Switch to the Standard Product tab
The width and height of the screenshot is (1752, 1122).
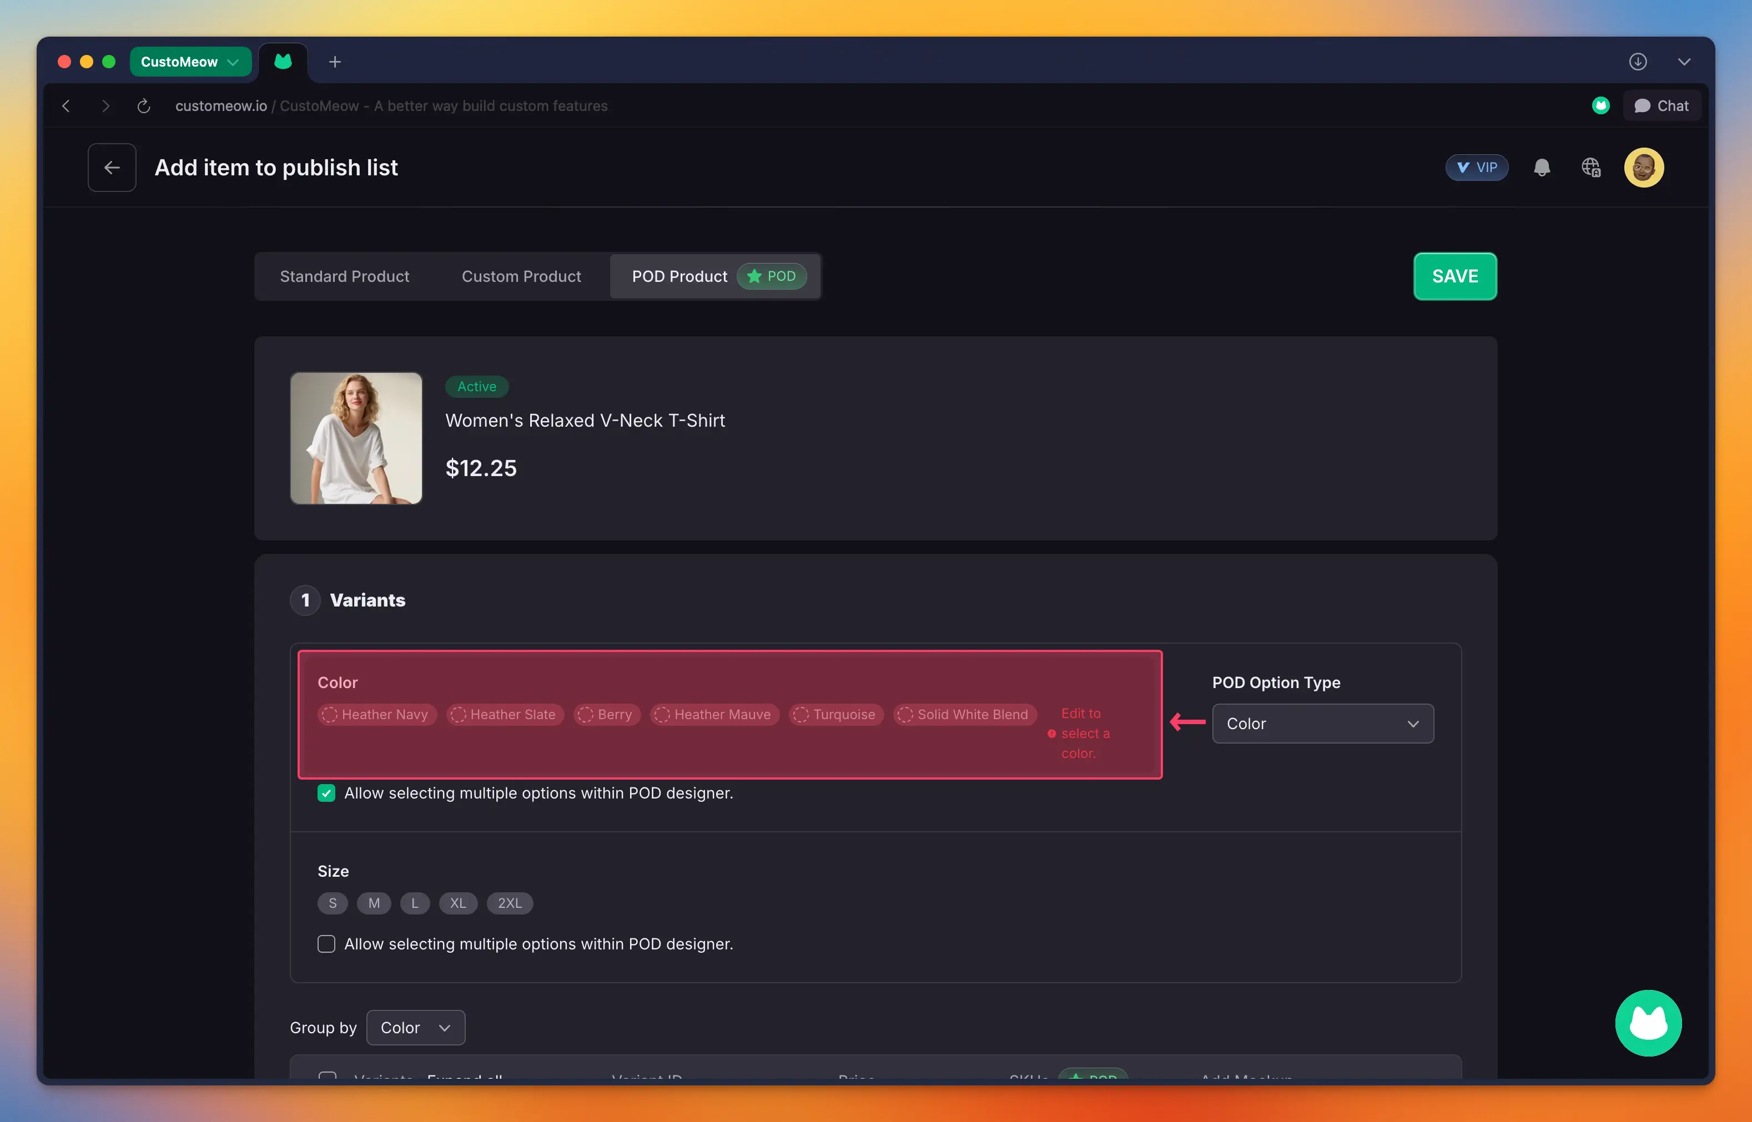[345, 277]
